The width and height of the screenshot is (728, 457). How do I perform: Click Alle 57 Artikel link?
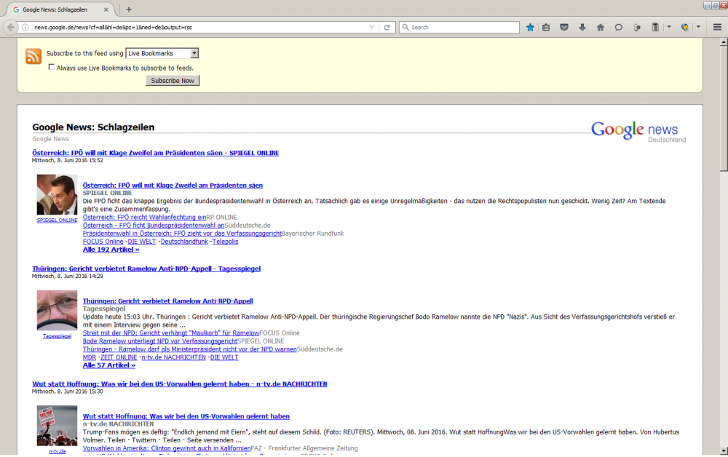109,365
